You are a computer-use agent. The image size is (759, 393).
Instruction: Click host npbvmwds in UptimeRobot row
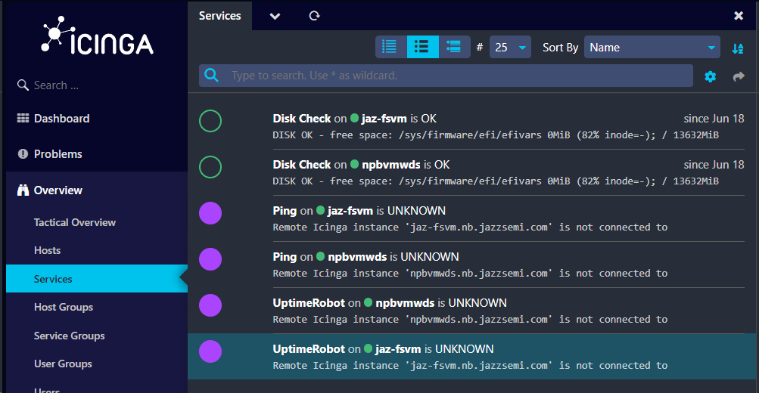(x=405, y=302)
